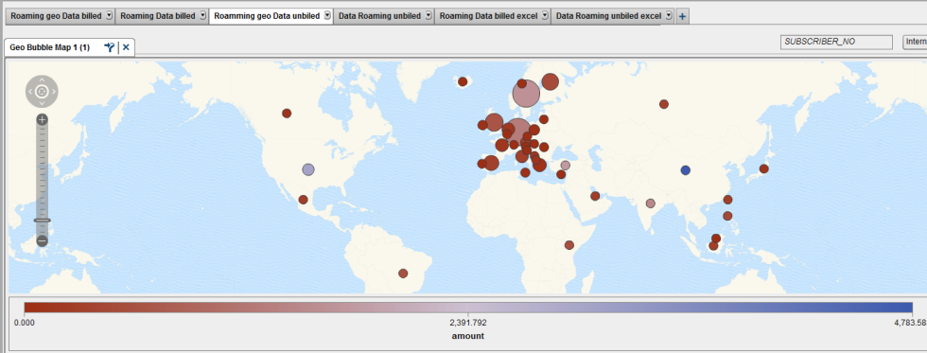Image resolution: width=927 pixels, height=353 pixels.
Task: Zoom out with the map minus button
Action: click(42, 240)
